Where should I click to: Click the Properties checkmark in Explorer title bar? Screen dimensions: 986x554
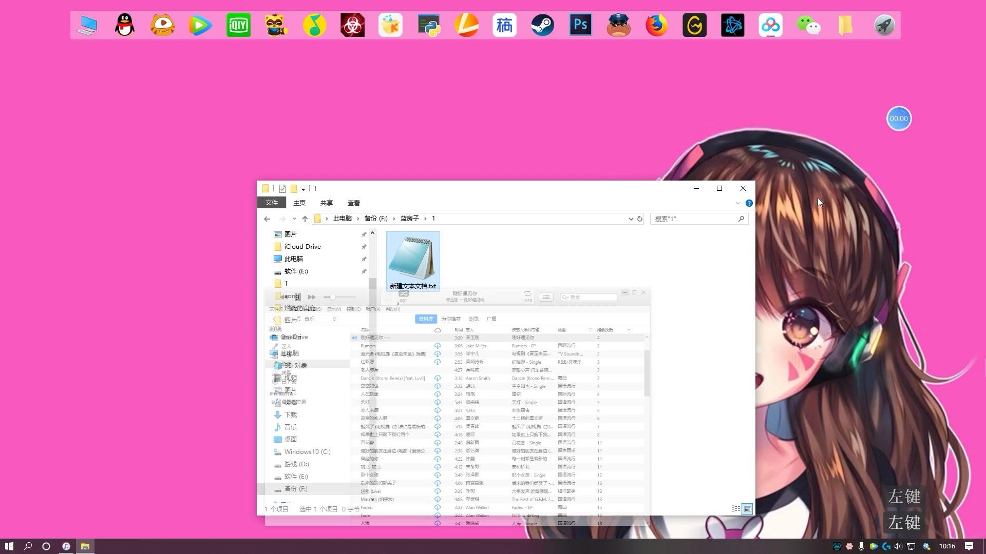tap(282, 189)
